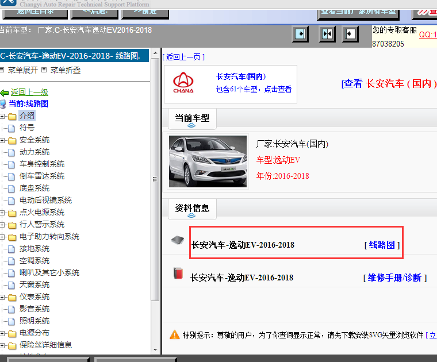Select 影音系统 tree item

click(x=34, y=309)
